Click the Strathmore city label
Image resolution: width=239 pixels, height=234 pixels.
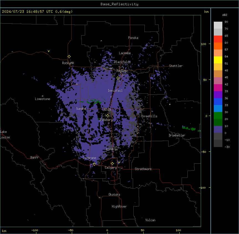143,169
